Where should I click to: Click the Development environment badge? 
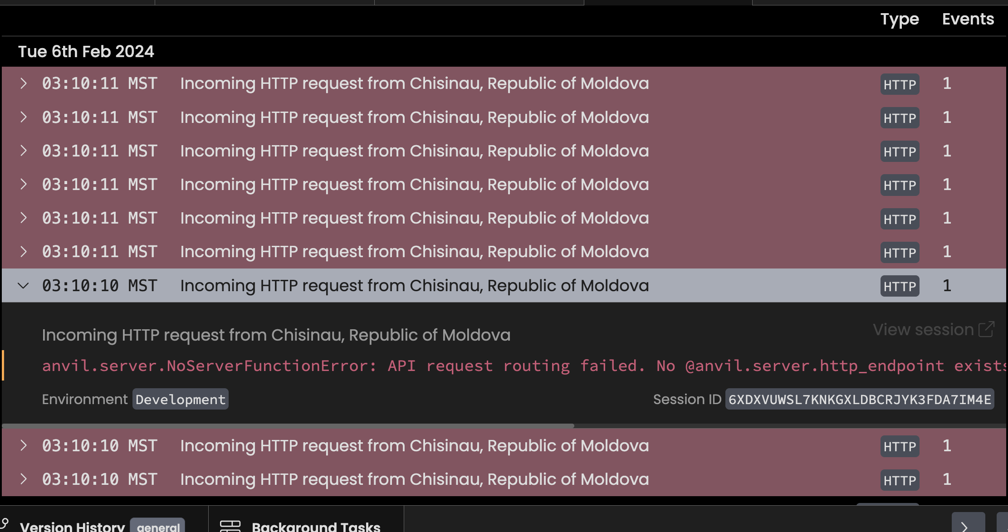click(180, 399)
